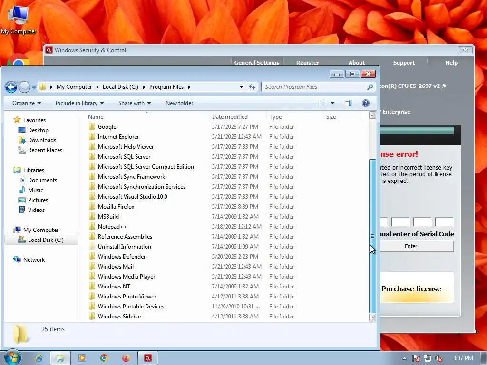Expand the Local Disk (C:) breadcrumb arrow
The height and width of the screenshot is (365, 487).
144,87
